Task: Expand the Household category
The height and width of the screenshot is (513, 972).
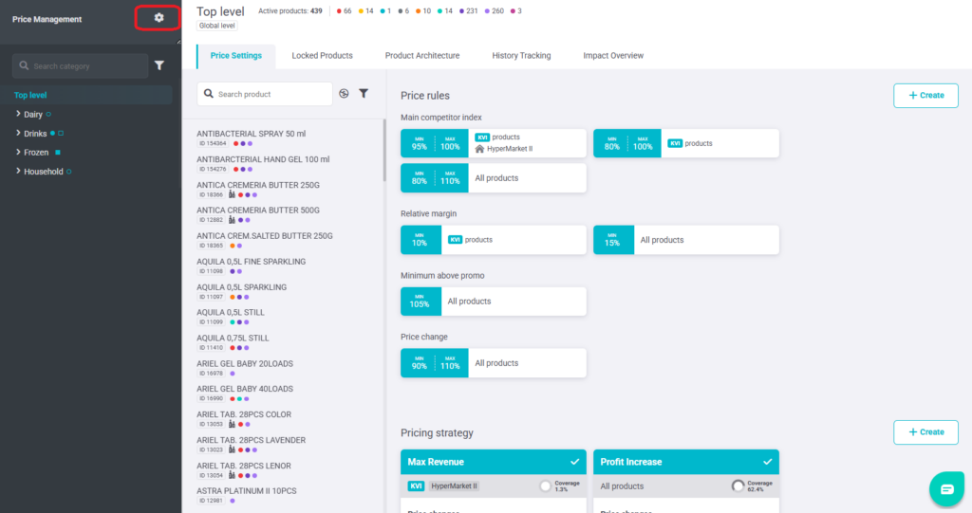Action: click(18, 171)
